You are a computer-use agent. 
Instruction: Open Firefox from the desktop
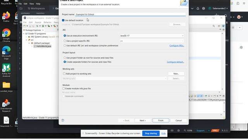pos(6,17)
